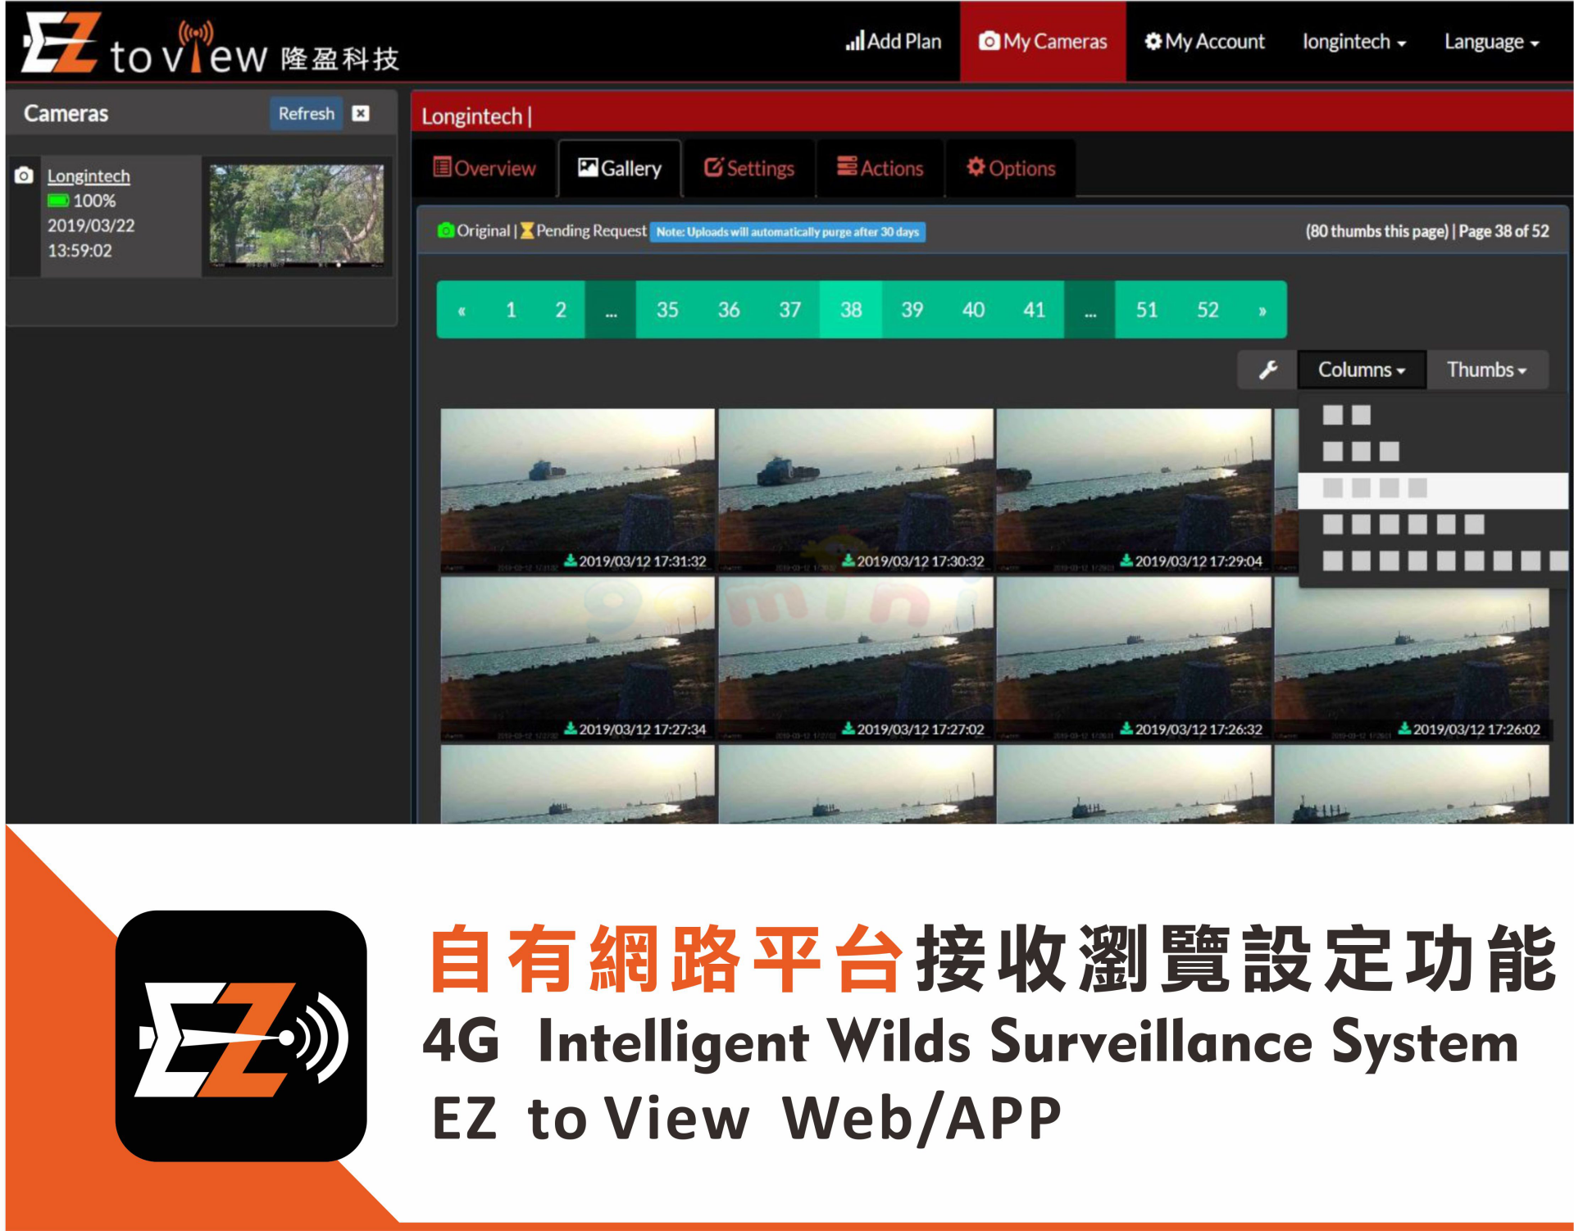1574x1231 pixels.
Task: Click the Longintech camera preview thumbnail
Action: click(296, 216)
